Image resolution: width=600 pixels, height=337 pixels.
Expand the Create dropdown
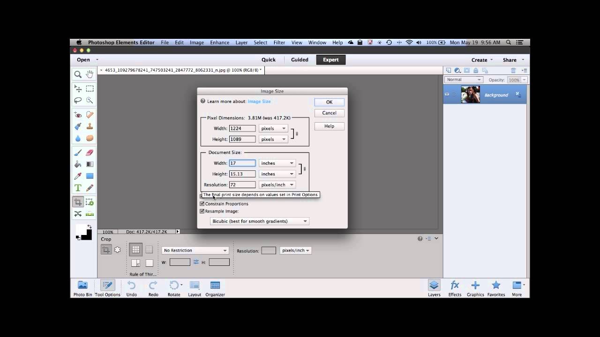pyautogui.click(x=482, y=60)
